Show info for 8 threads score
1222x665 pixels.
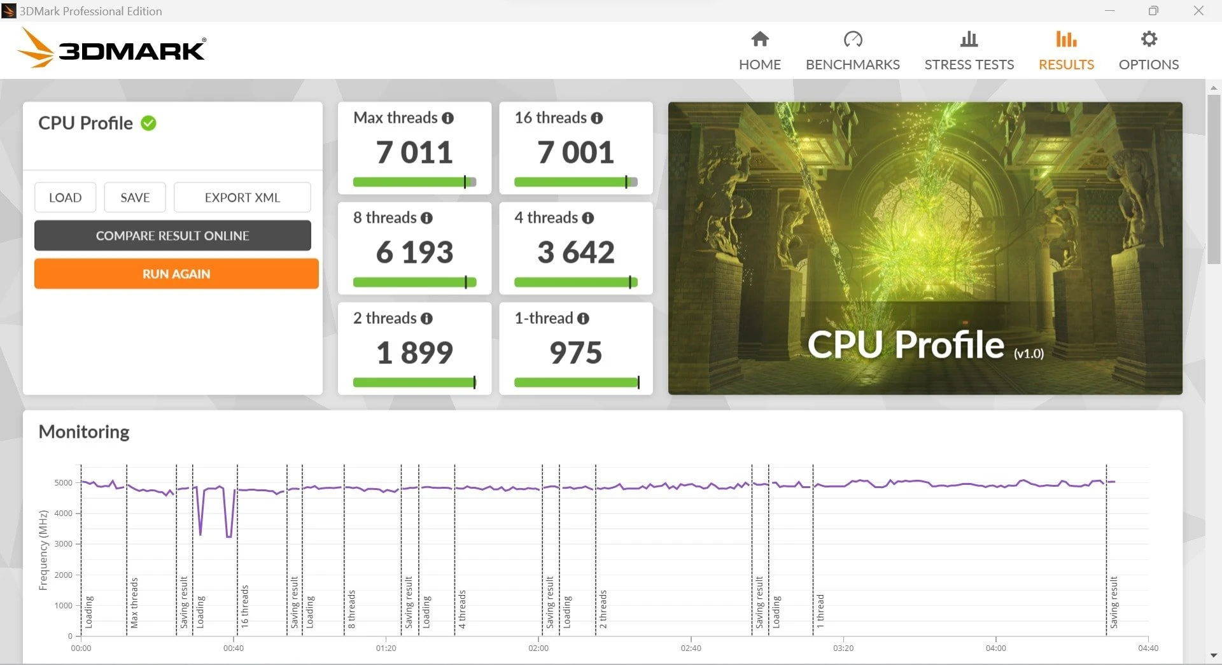426,218
